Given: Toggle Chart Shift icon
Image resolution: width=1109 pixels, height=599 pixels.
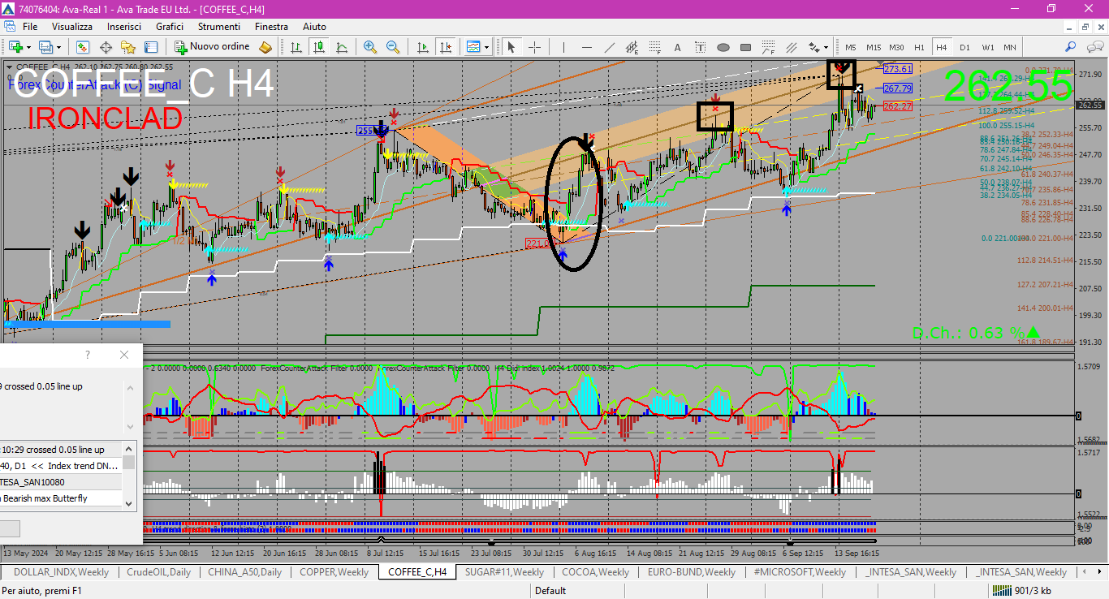Looking at the screenshot, I should [444, 47].
